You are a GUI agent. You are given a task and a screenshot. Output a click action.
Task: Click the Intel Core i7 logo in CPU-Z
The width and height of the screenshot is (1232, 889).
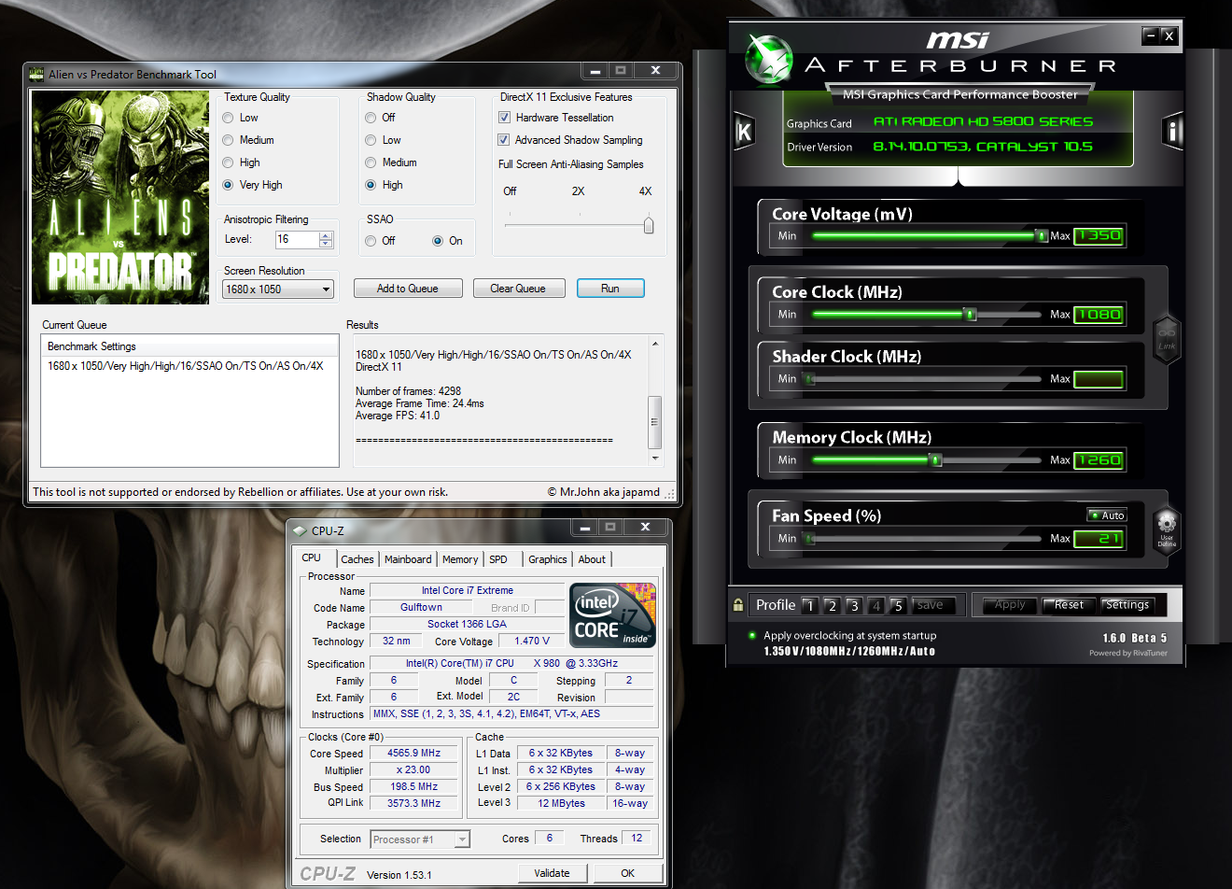[613, 615]
